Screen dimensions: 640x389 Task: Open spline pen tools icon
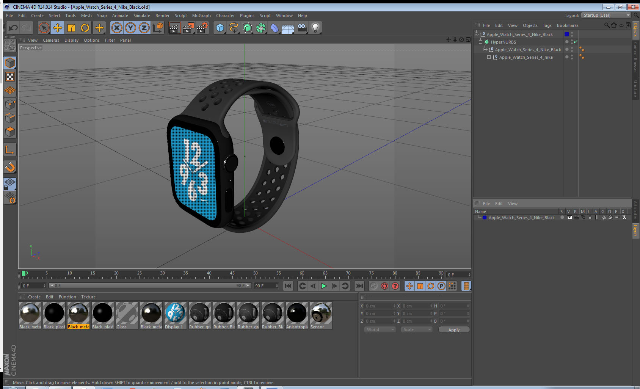pyautogui.click(x=234, y=28)
